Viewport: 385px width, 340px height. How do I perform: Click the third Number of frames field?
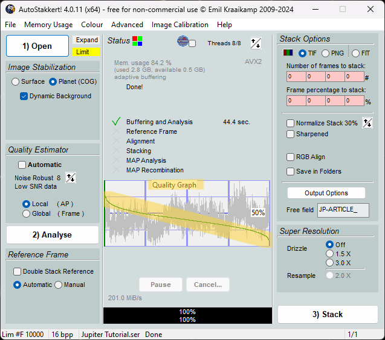[x=335, y=77]
